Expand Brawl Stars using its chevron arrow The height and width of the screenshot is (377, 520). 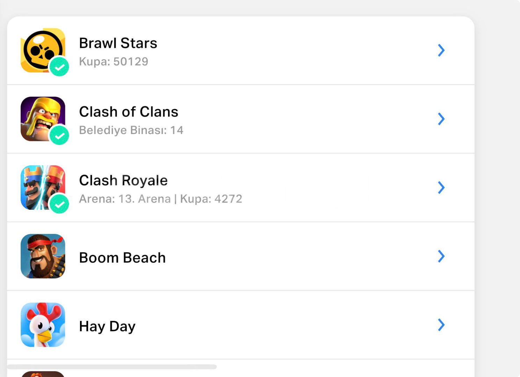[441, 50]
